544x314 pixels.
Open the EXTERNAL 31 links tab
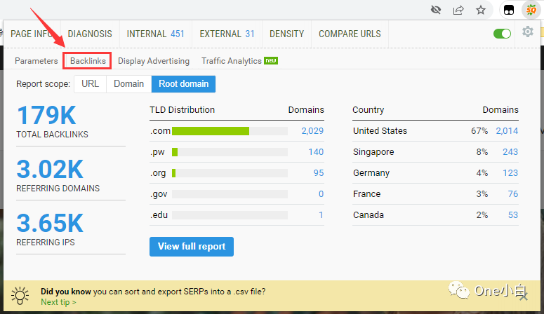pyautogui.click(x=227, y=34)
